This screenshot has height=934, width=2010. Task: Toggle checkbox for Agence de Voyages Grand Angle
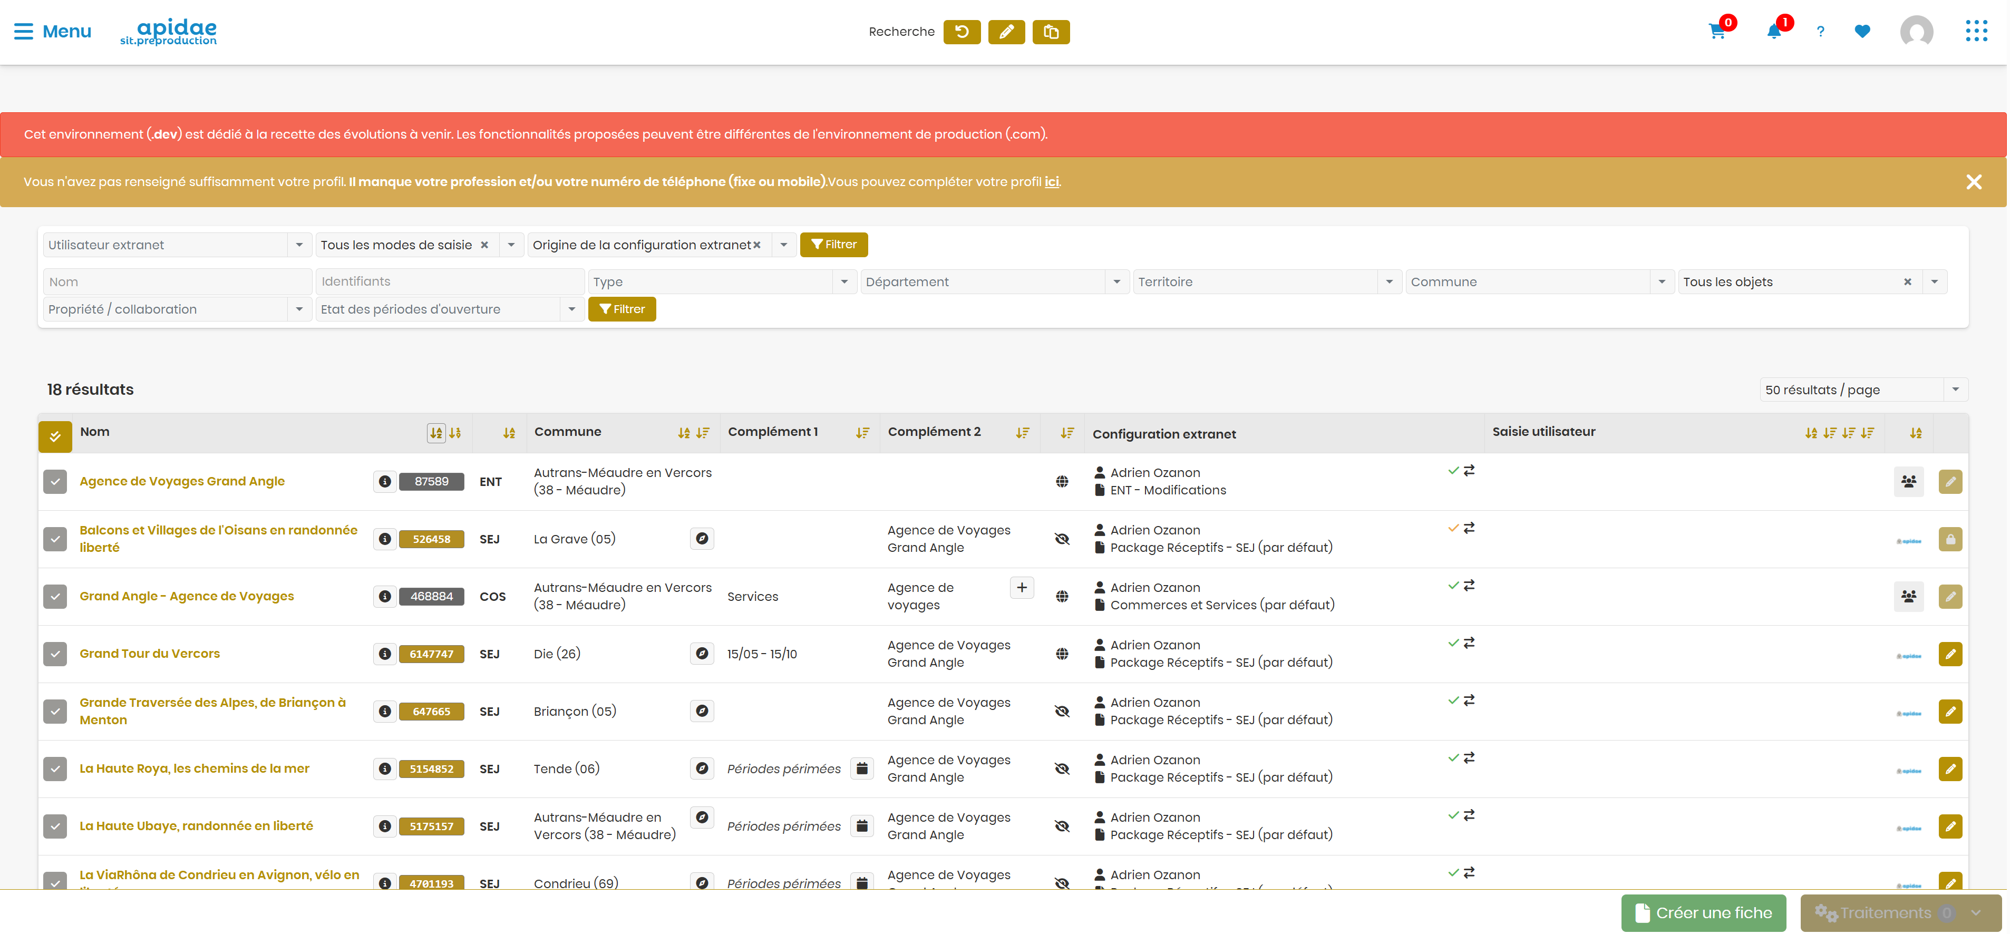click(55, 481)
